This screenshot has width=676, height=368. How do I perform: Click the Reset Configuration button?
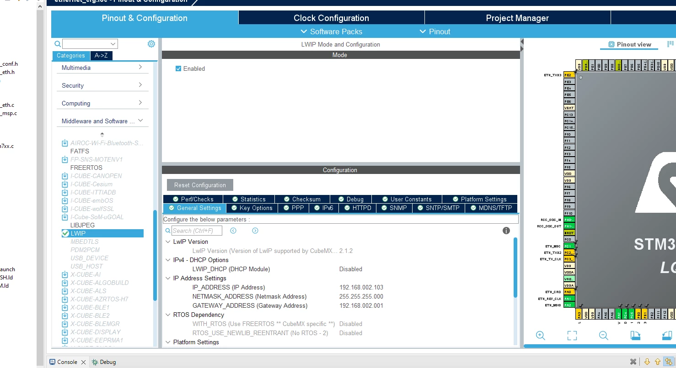[x=200, y=185]
